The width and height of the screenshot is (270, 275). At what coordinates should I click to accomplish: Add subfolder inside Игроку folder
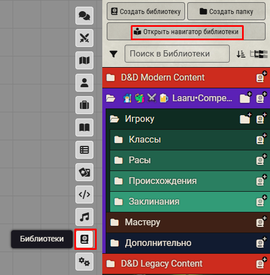[246, 118]
